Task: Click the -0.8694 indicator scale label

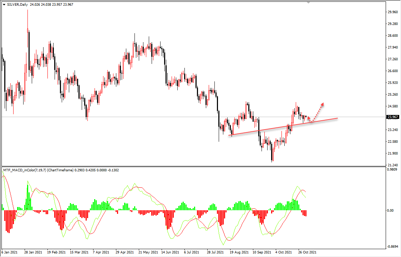Action: point(393,247)
